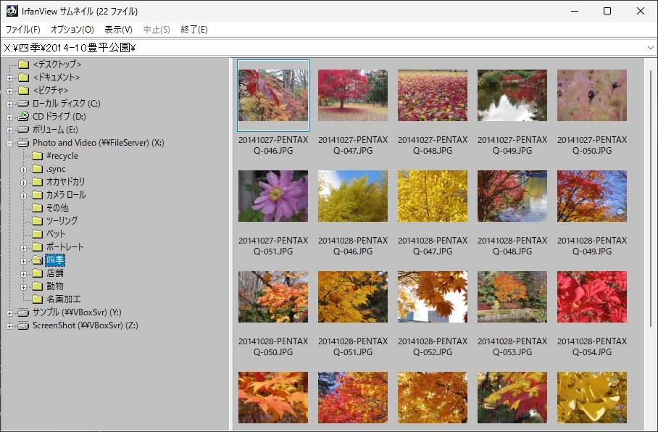This screenshot has height=432, width=658.
Task: Open the 表示(V) menu
Action: [118, 30]
